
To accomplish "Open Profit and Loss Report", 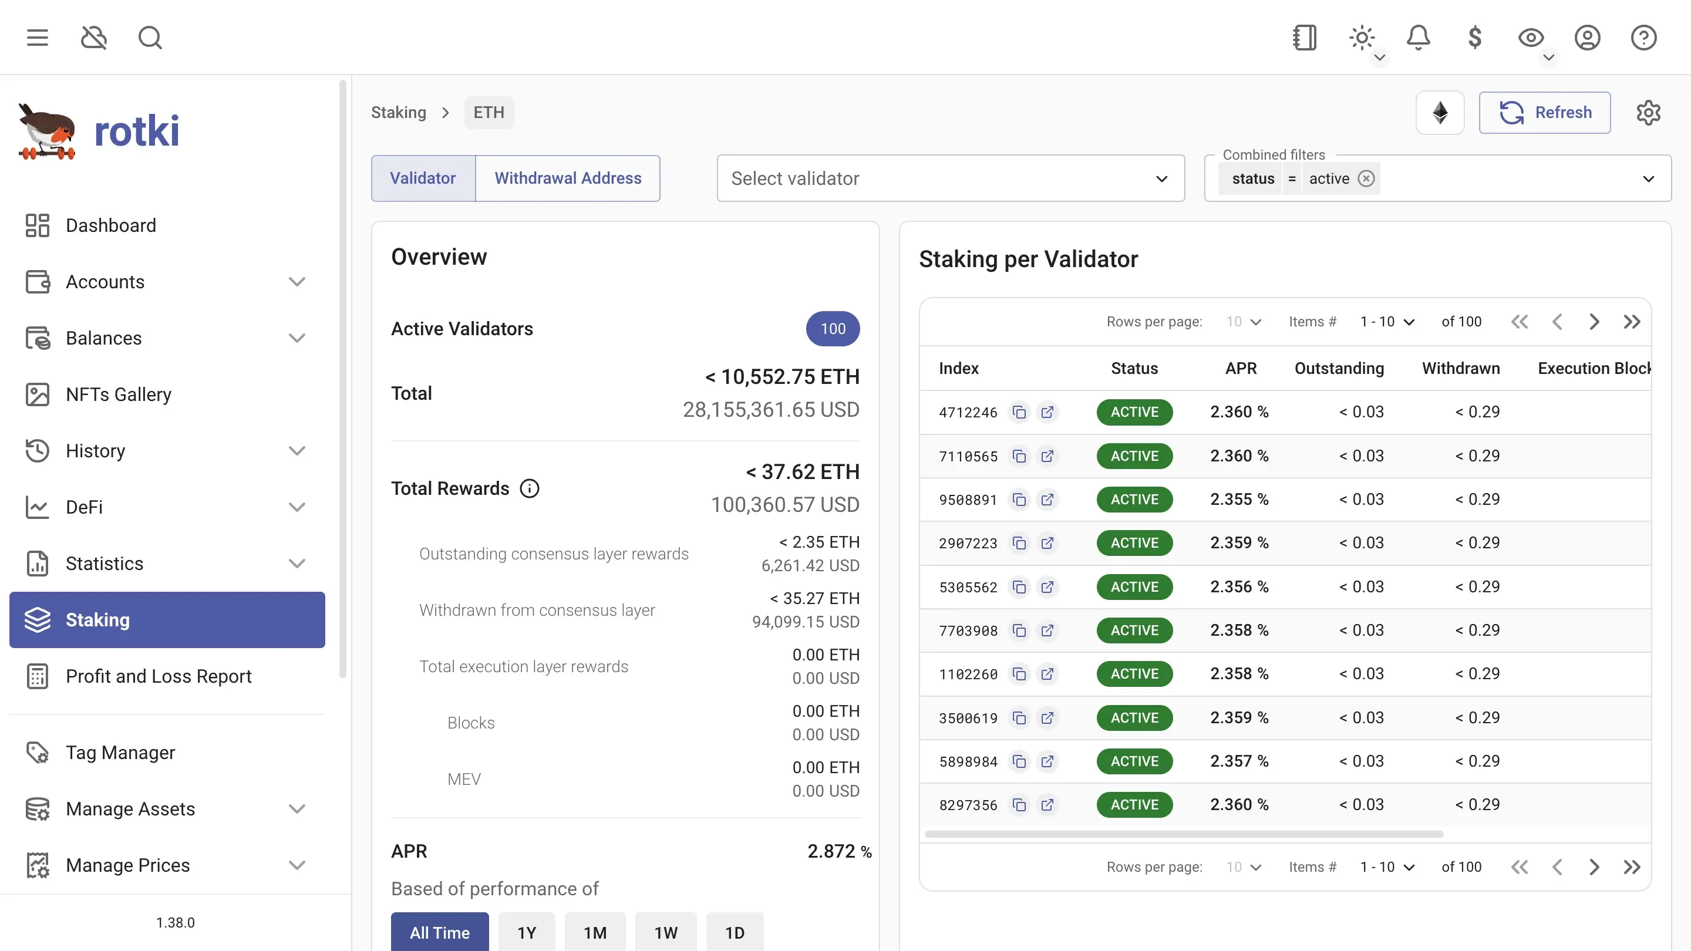I will [167, 676].
